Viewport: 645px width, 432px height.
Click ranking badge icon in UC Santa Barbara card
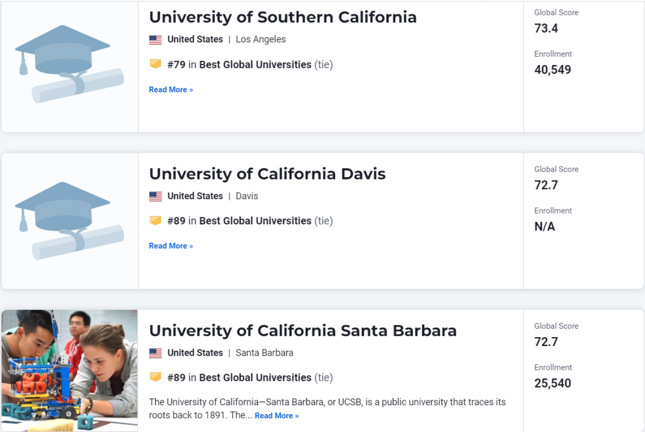(155, 377)
